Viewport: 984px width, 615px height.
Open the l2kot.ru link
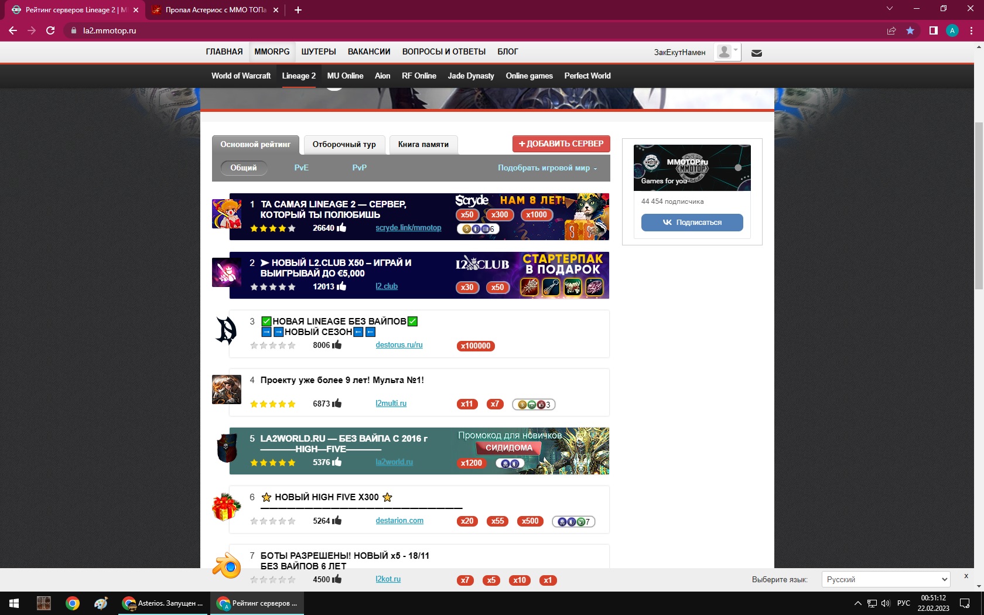(x=388, y=579)
